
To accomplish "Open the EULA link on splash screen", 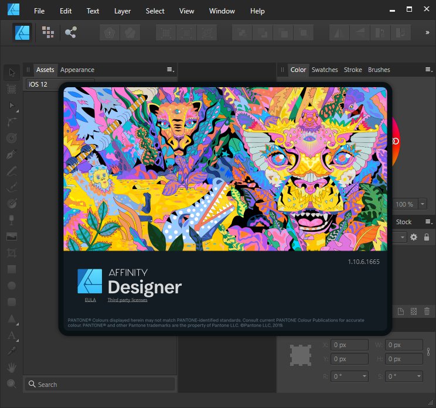I will [90, 300].
